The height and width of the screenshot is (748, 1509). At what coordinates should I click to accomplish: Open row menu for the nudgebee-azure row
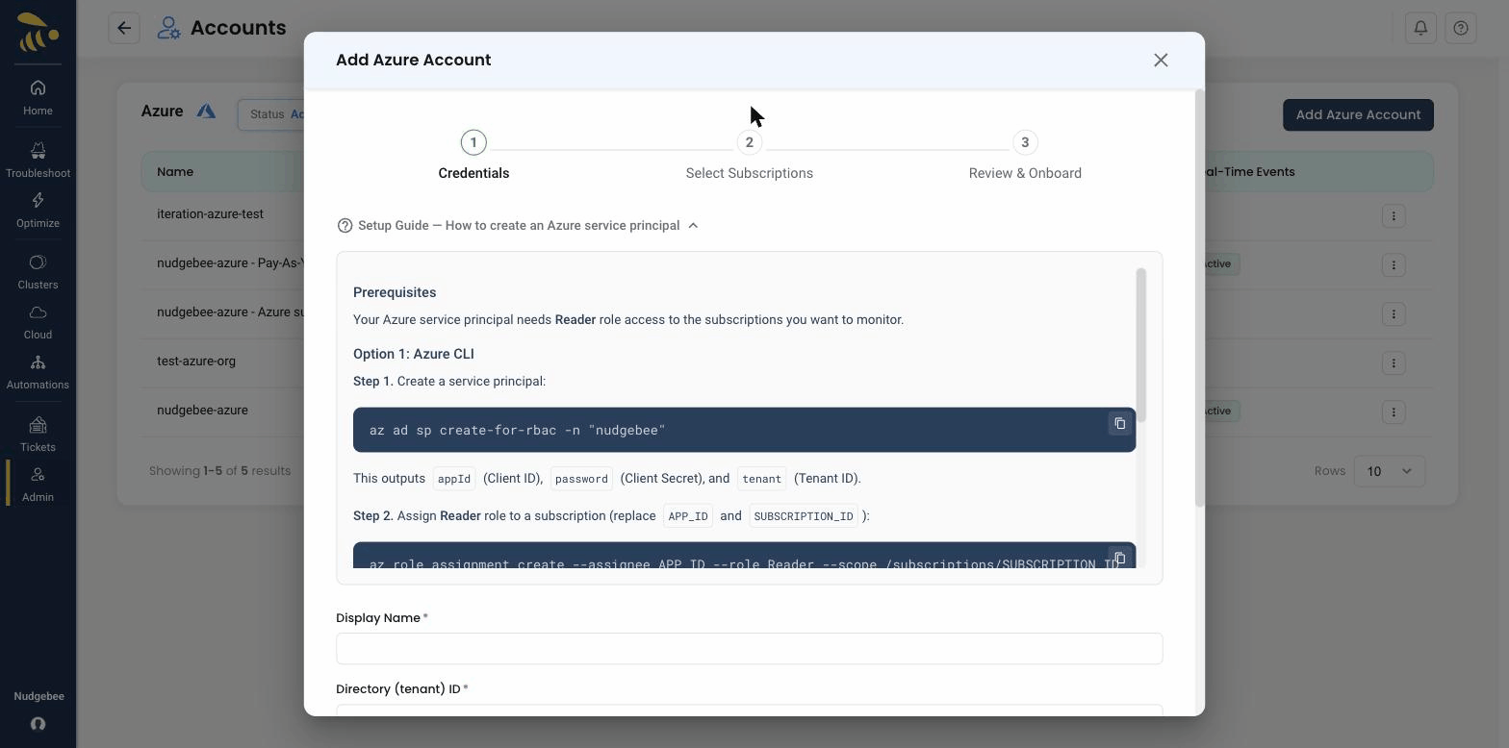click(x=1394, y=411)
